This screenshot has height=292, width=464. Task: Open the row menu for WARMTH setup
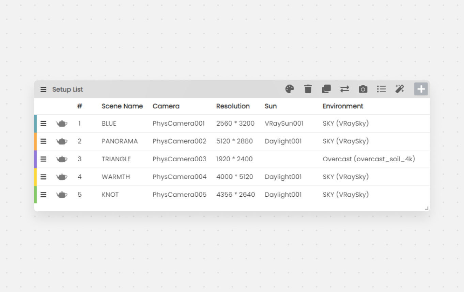pyautogui.click(x=43, y=177)
